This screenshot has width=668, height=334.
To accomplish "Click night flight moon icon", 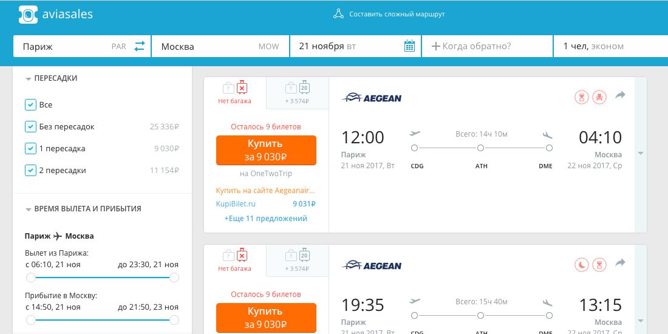I will coord(582,264).
